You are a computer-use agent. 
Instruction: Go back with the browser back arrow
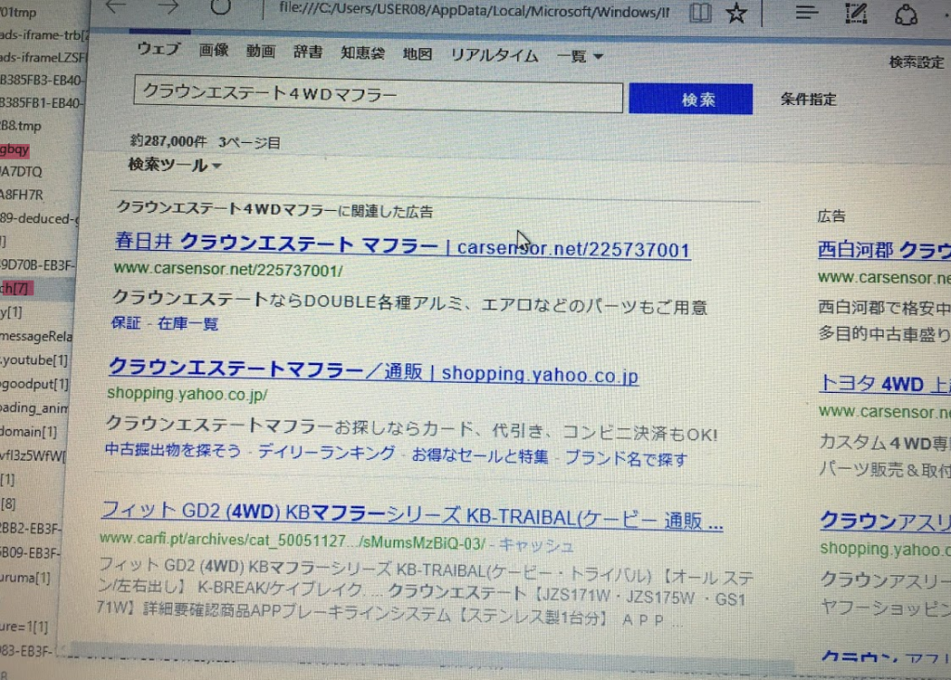click(x=116, y=7)
